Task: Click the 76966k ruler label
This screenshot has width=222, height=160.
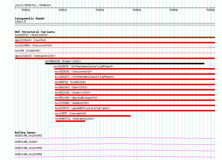Action: tap(211, 10)
